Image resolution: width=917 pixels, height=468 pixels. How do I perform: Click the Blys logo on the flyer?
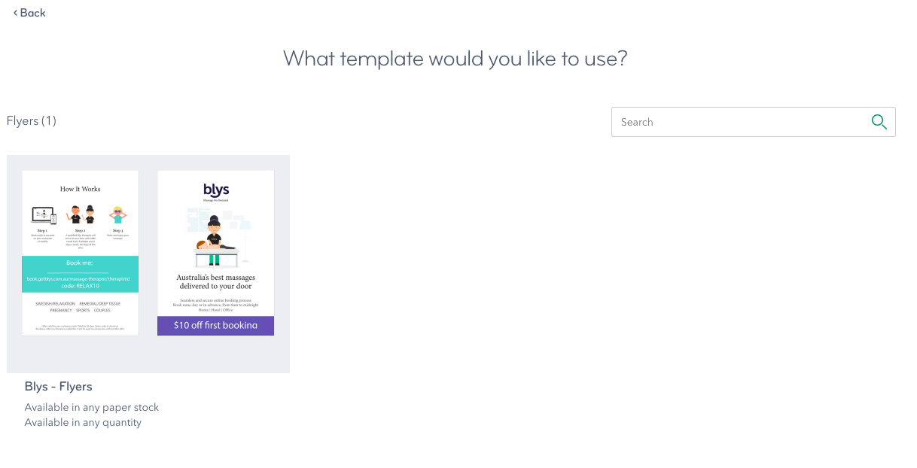[x=216, y=192]
